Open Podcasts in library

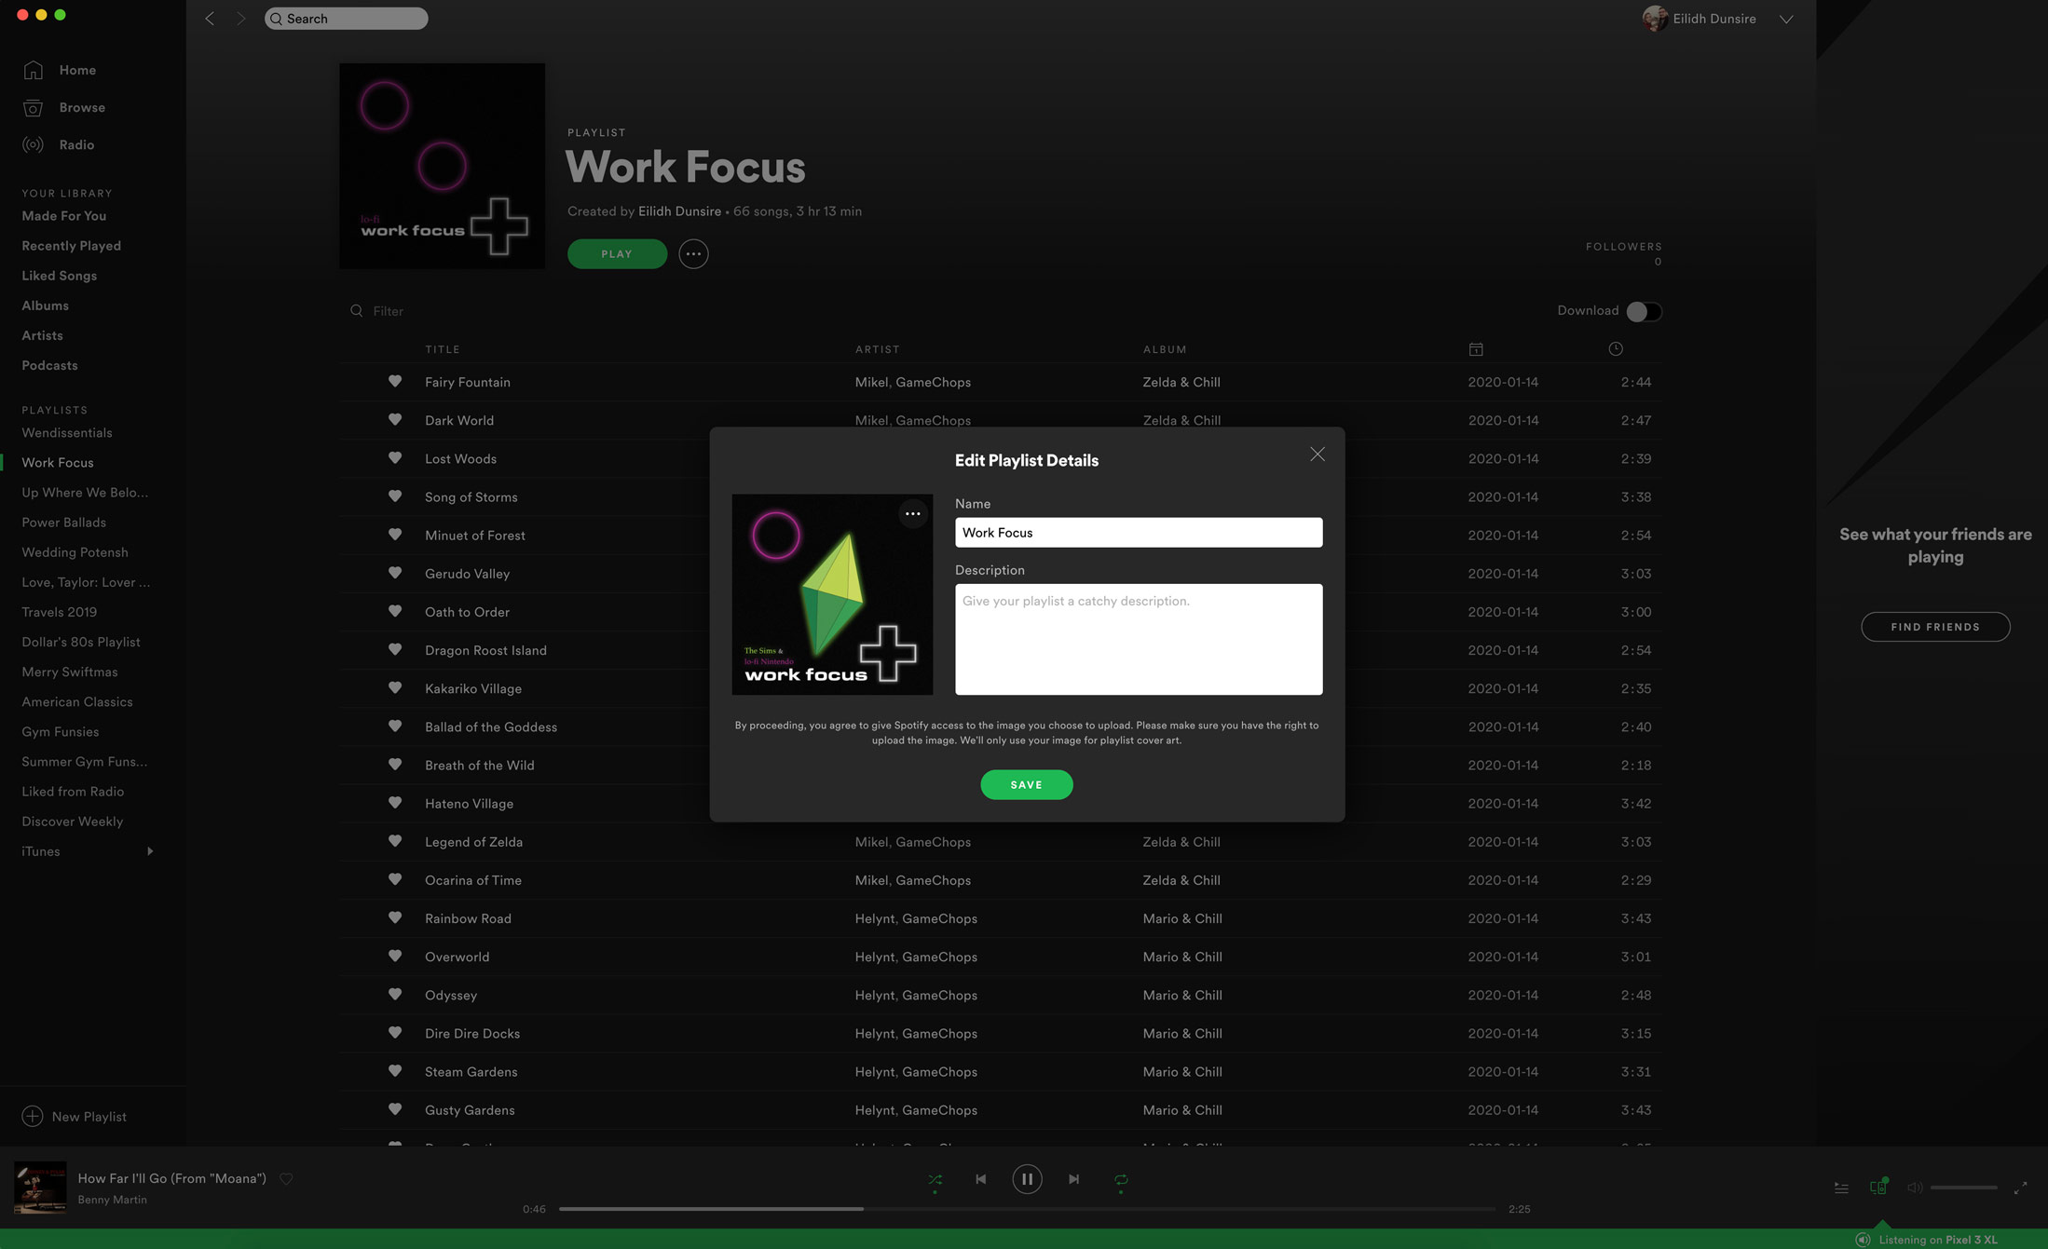pyautogui.click(x=50, y=365)
